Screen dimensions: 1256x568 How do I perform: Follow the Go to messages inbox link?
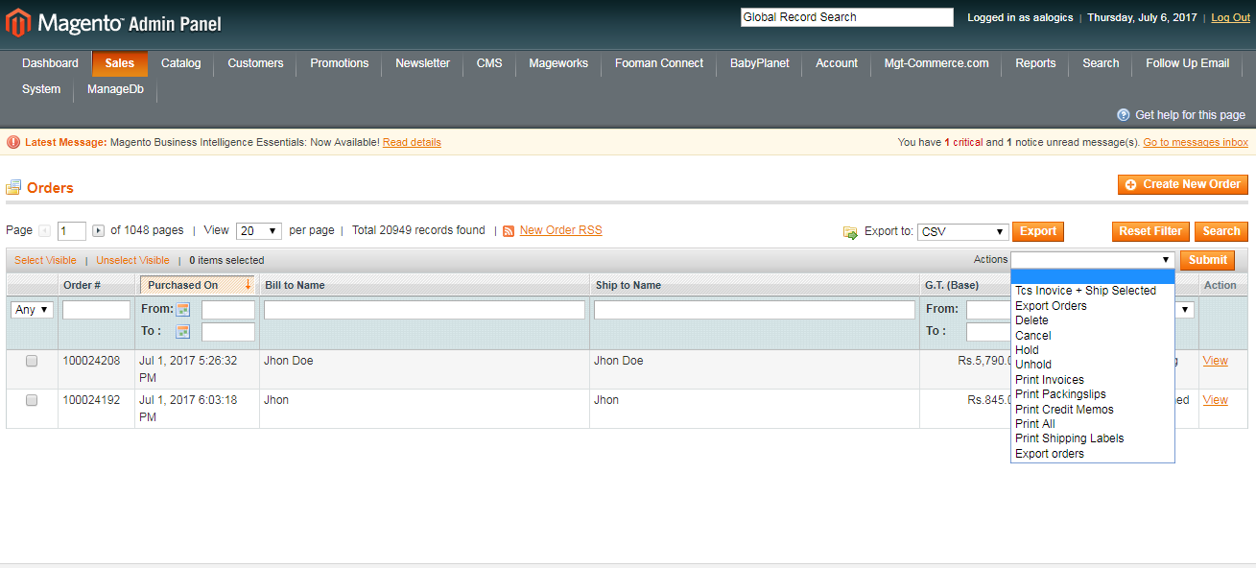[x=1196, y=142]
